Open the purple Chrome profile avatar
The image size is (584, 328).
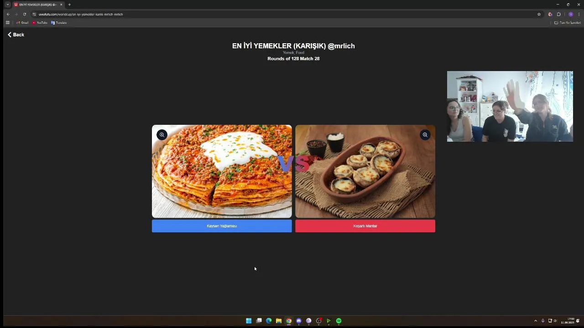point(570,14)
